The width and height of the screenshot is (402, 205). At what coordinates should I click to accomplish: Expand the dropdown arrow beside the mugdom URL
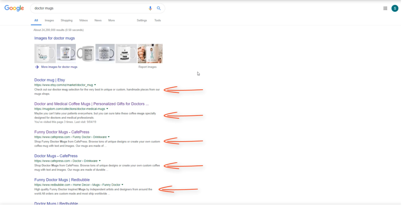click(107, 109)
